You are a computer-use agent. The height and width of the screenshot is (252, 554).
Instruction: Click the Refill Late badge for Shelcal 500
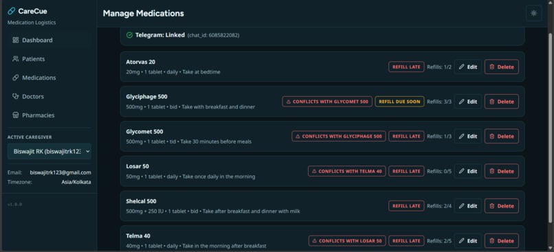tap(406, 206)
